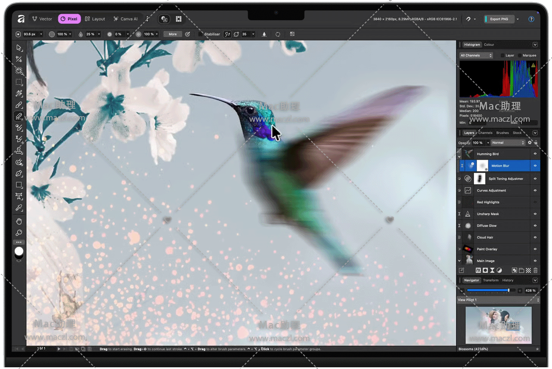Viewport: 552px width, 369px height.
Task: Activate the Erase Brush tool
Action: pyautogui.click(x=19, y=117)
